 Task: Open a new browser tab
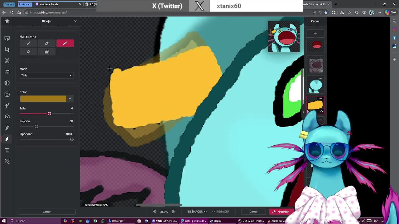click(336, 4)
